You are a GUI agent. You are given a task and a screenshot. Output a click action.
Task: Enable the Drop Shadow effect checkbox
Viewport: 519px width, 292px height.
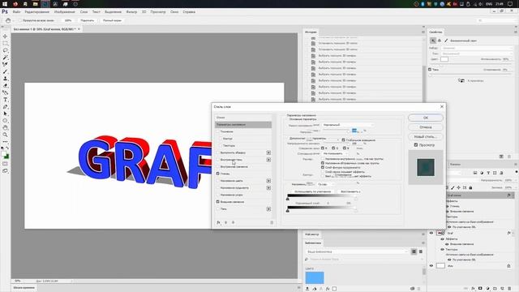tap(218, 209)
